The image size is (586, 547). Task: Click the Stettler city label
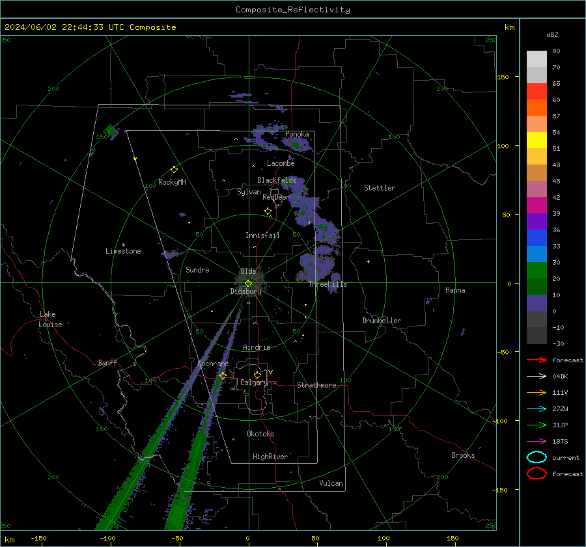(380, 188)
